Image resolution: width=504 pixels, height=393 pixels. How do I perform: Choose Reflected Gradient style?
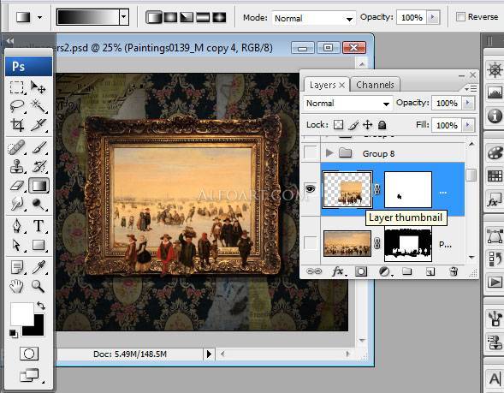pyautogui.click(x=203, y=17)
